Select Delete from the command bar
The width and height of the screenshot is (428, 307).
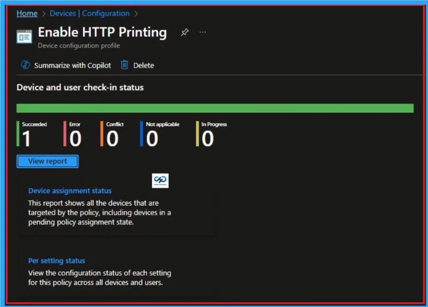143,65
